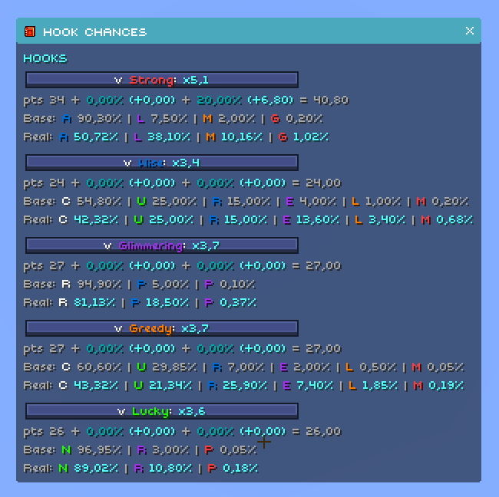Click the 26,00 points total under Lucky

pyautogui.click(x=322, y=432)
